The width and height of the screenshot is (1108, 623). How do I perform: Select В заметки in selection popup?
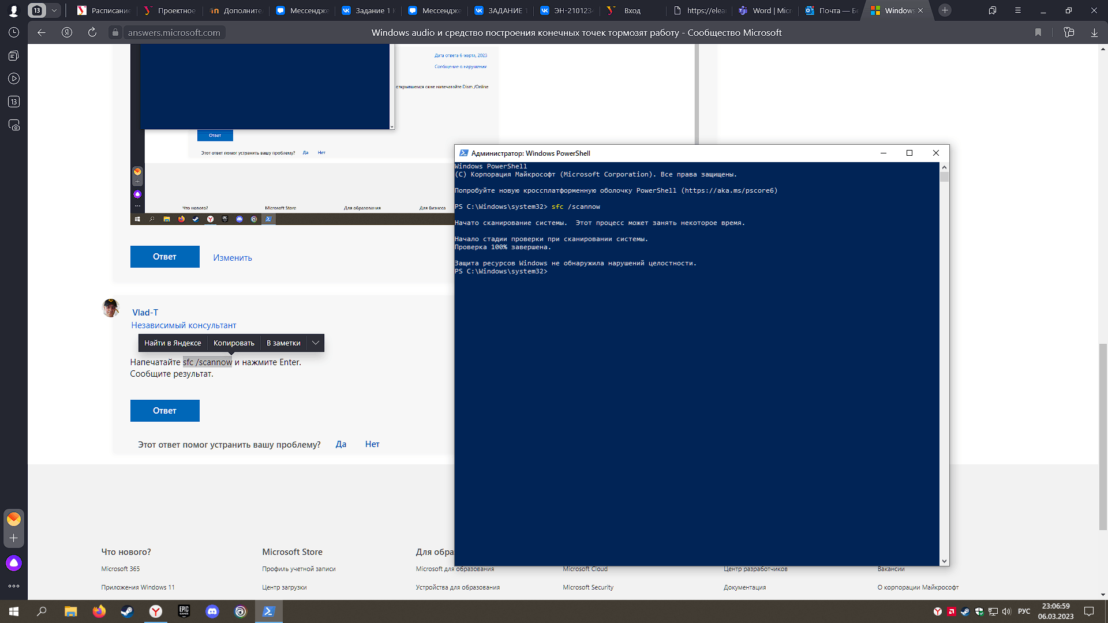point(283,343)
